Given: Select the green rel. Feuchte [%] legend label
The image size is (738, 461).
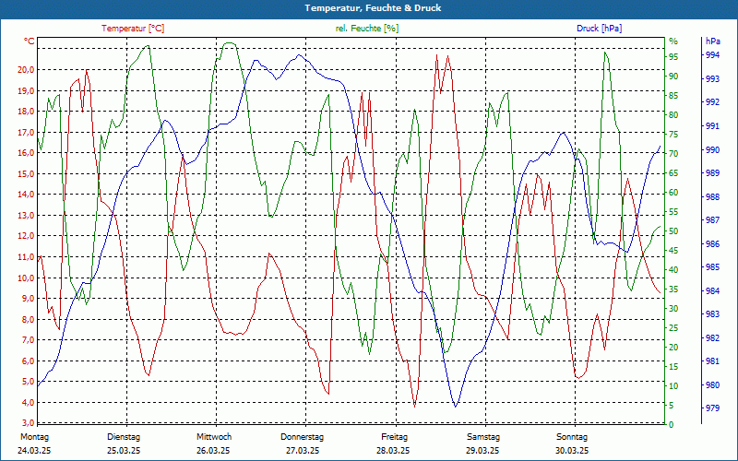Looking at the screenshot, I should point(367,29).
